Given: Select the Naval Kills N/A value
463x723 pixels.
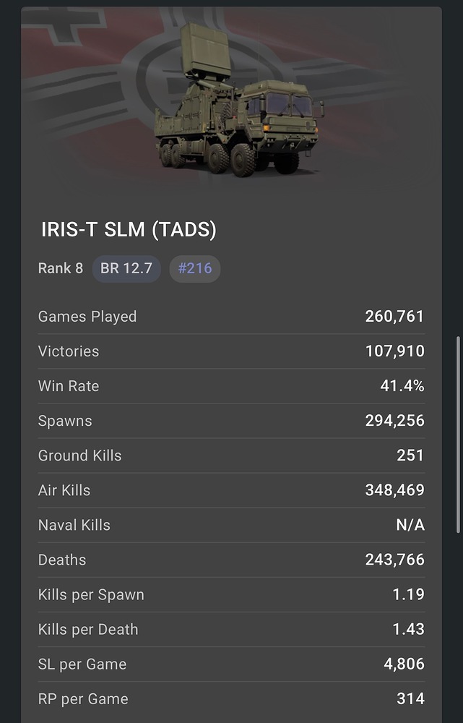Looking at the screenshot, I should coord(410,525).
